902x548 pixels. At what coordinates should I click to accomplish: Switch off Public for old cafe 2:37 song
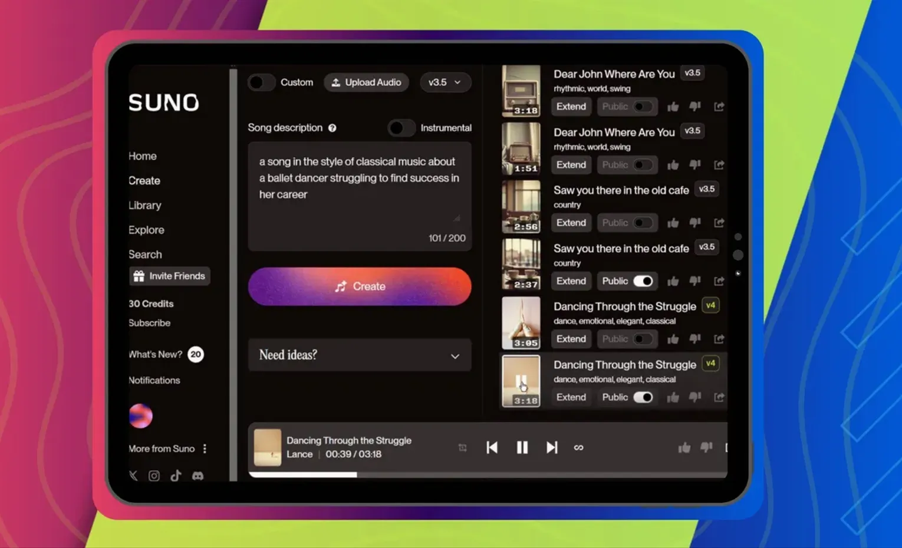[x=643, y=281]
